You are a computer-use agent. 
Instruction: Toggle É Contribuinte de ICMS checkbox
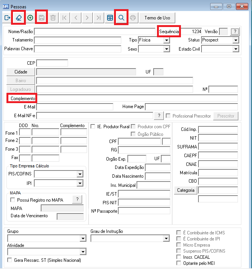(179, 232)
